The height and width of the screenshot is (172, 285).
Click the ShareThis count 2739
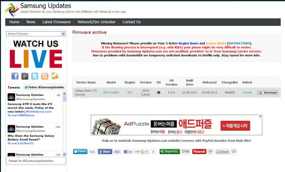click(186, 152)
